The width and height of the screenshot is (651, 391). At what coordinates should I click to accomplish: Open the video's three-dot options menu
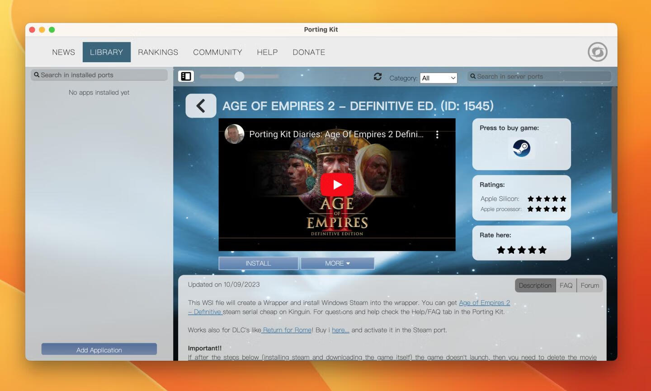click(x=437, y=134)
